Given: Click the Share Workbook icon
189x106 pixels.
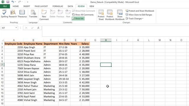Looking at the screenshot, I should coord(120,12).
